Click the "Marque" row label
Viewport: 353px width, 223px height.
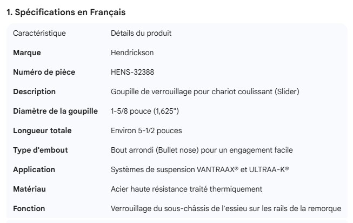27,53
